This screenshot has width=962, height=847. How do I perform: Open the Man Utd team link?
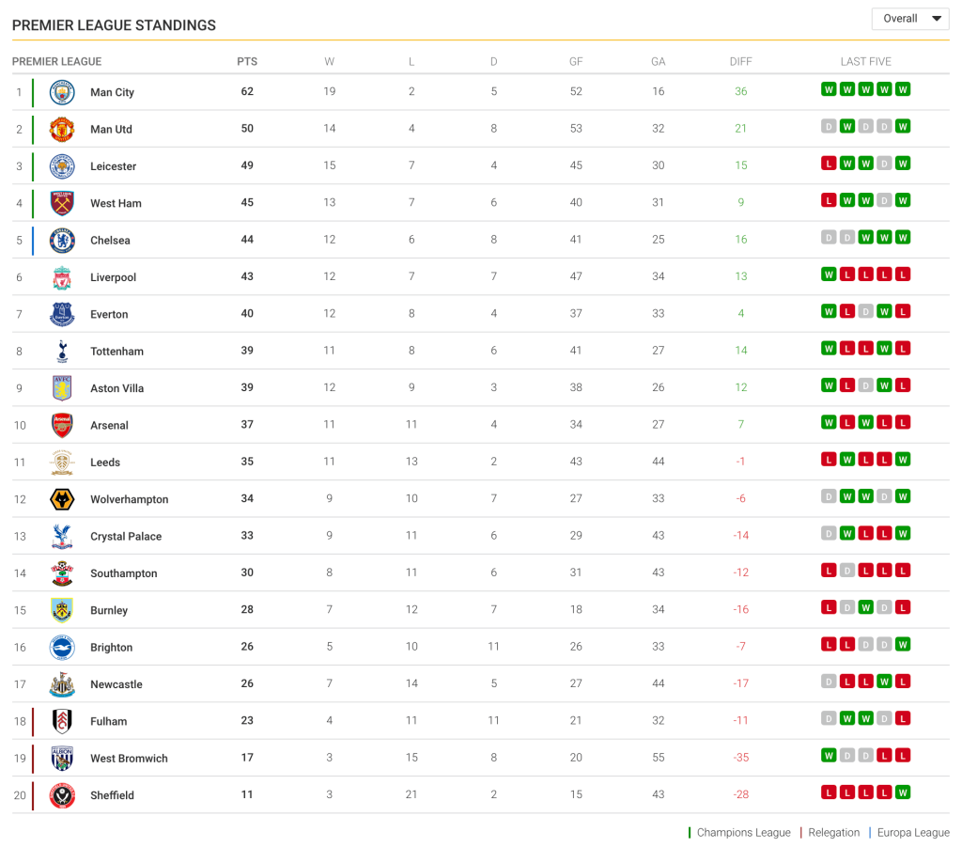click(x=111, y=130)
